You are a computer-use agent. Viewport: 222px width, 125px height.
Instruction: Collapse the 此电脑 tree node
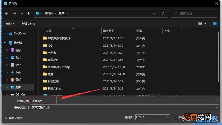tap(5, 43)
